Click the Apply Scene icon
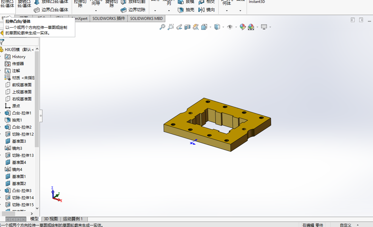Screen dimensions: 373x227 tap(251, 27)
